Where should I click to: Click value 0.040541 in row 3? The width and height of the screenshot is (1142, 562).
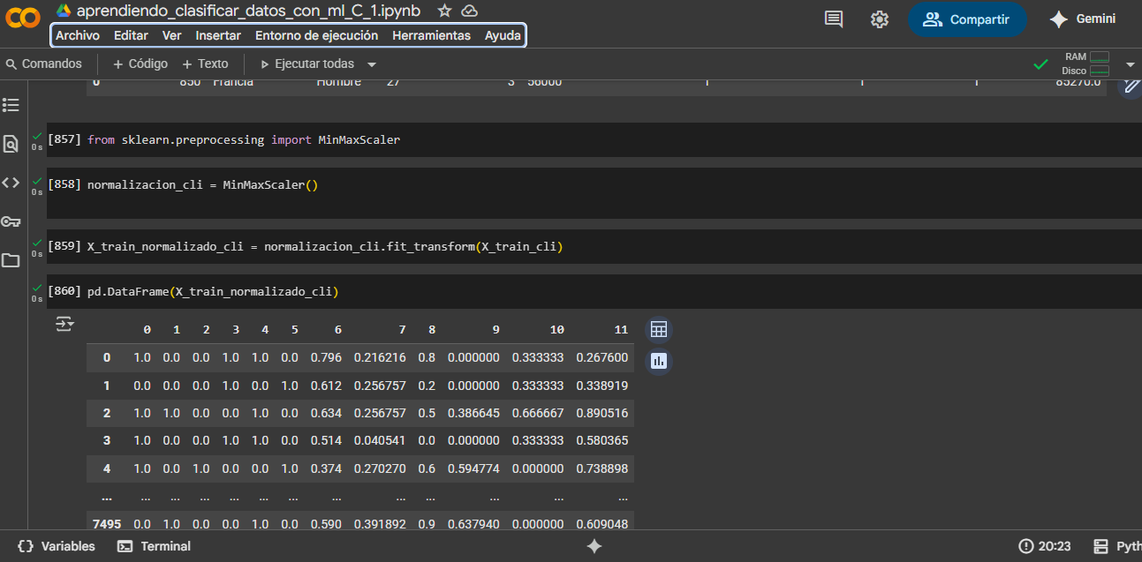click(380, 440)
